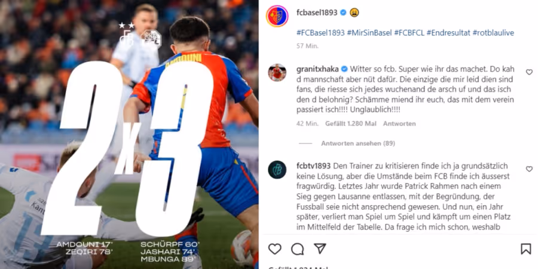Open the #MirSinBasel hashtag
538x269 pixels.
click(369, 33)
